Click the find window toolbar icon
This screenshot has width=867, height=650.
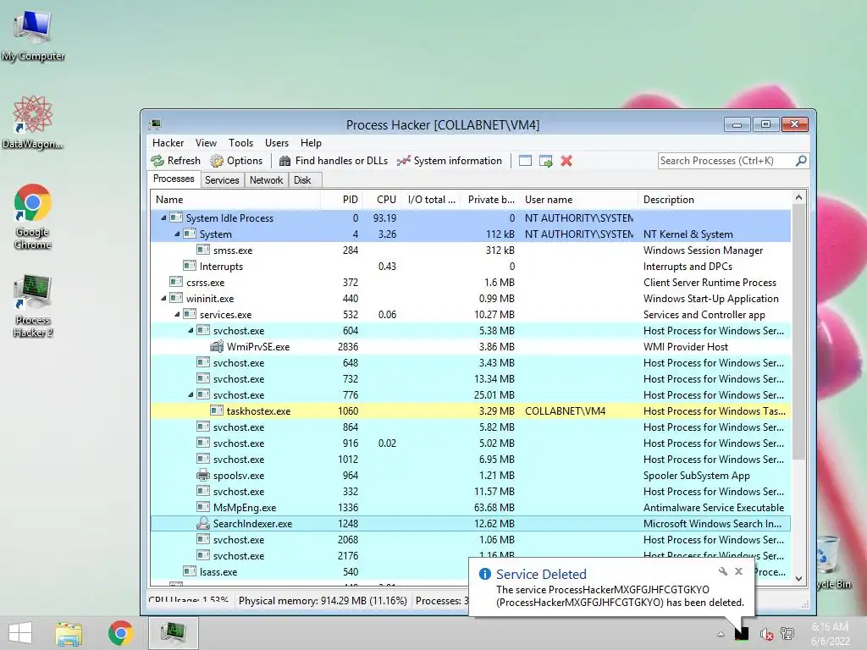(x=525, y=161)
